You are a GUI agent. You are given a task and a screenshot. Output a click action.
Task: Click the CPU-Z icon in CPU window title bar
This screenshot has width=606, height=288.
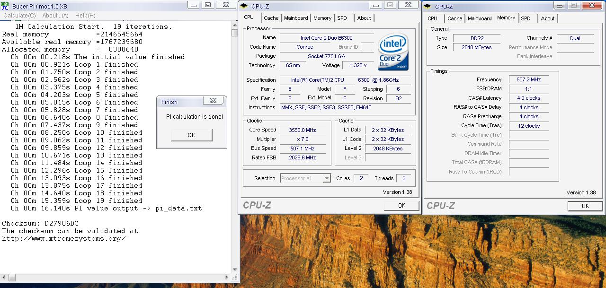tap(244, 6)
